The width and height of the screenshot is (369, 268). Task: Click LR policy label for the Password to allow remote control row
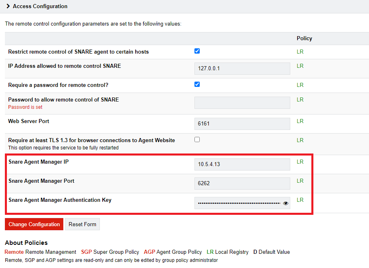tap(300, 99)
